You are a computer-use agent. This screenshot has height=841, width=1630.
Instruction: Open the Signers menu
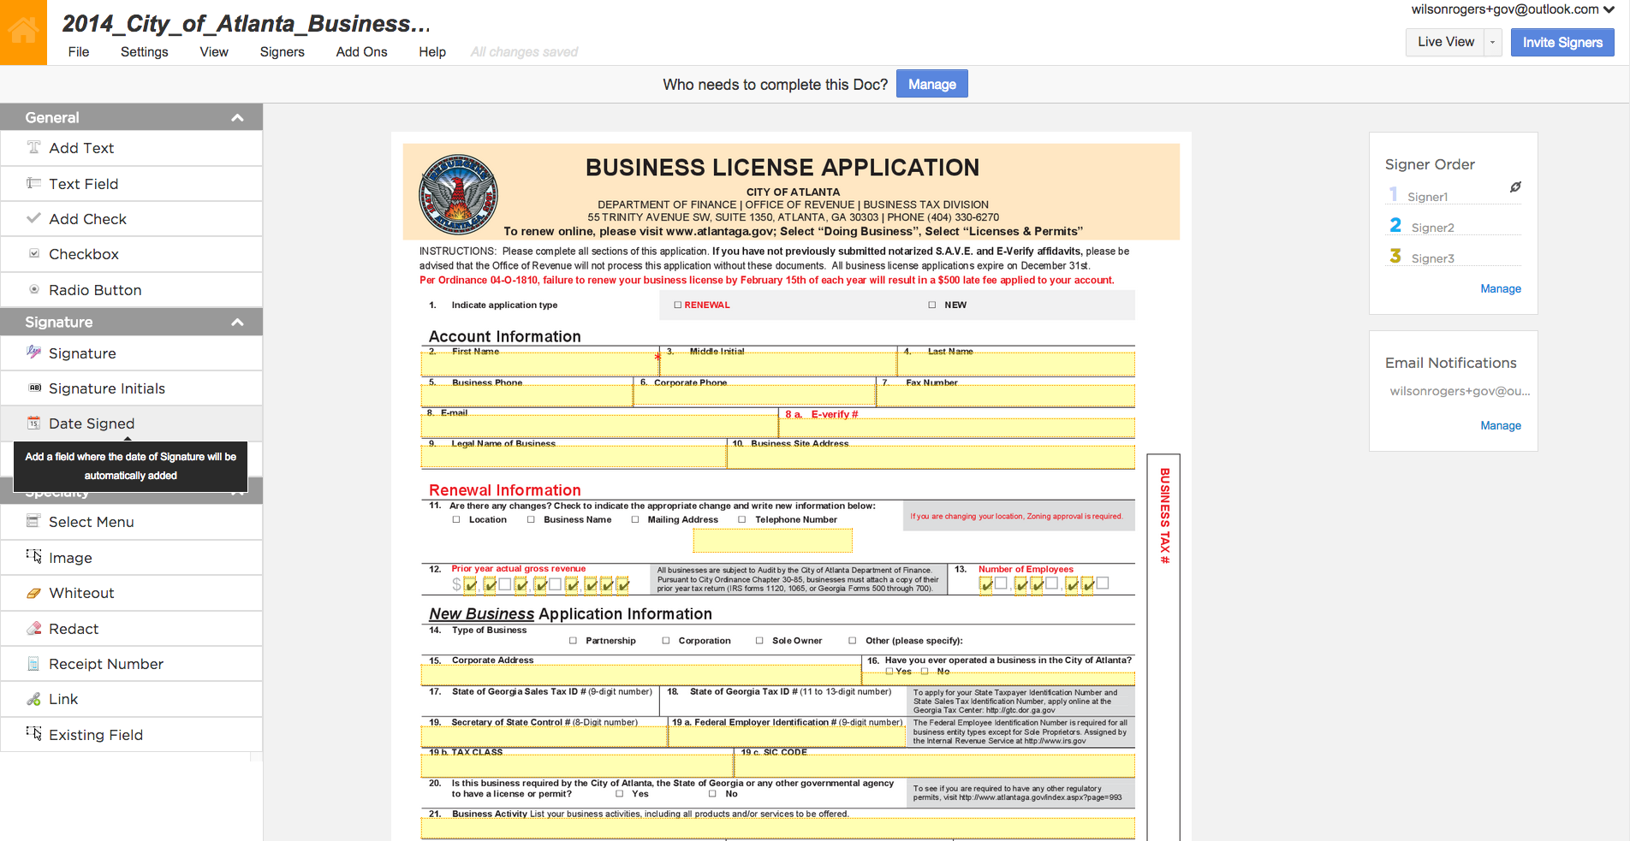click(x=282, y=52)
